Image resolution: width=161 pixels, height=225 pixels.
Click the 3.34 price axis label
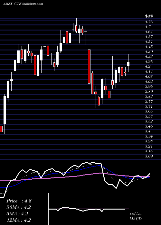click(149, 136)
